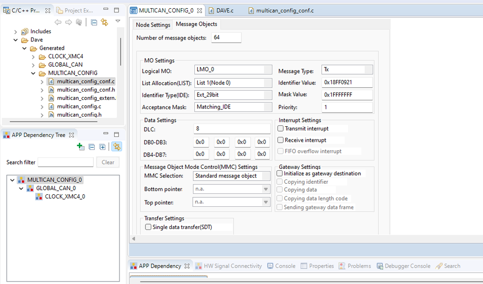Click the Add New APP icon in APP Dependency Tree

click(80, 147)
